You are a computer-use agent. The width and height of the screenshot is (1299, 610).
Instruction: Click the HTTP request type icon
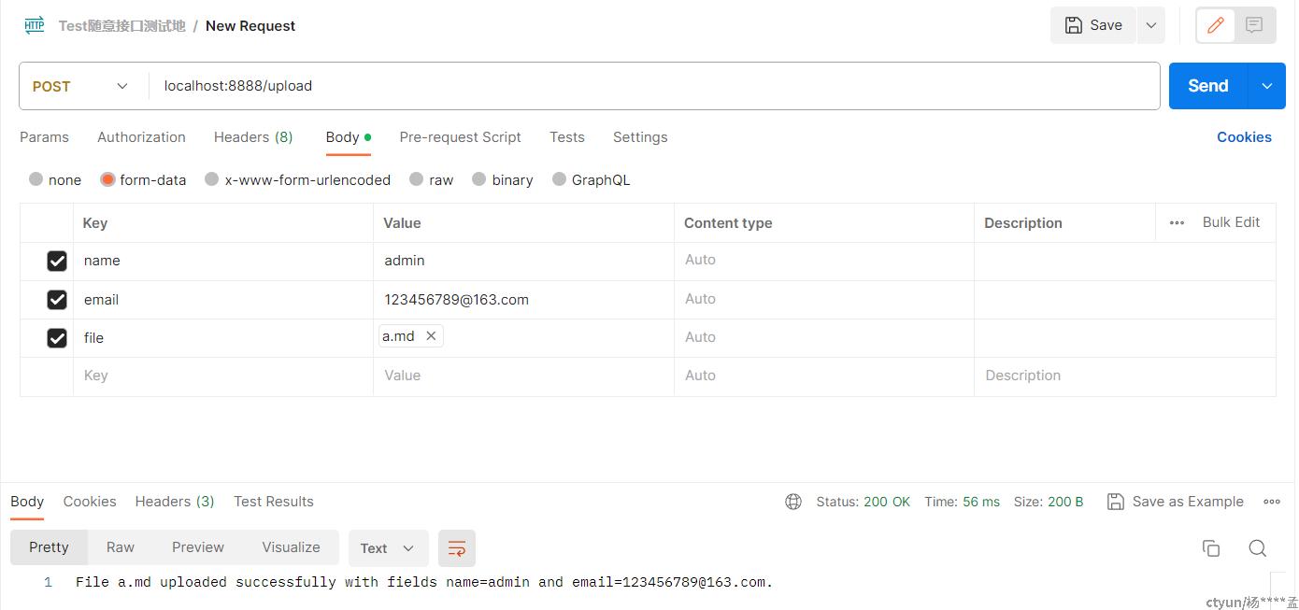click(35, 25)
